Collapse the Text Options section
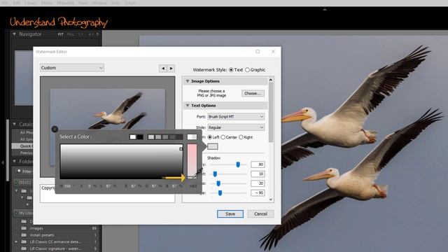This screenshot has width=448, height=252. (188, 106)
